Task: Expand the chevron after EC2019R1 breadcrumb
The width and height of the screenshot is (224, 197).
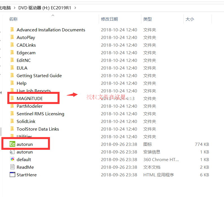Action: tap(75, 8)
